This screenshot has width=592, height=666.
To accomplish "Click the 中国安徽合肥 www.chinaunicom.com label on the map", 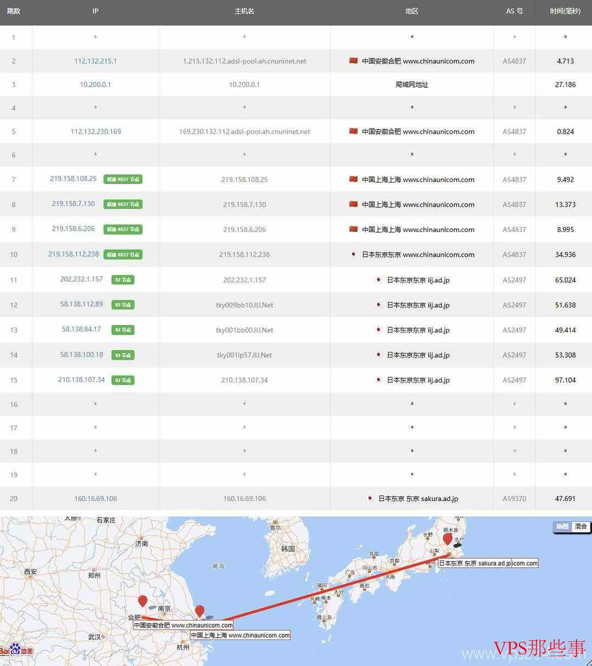I will click(x=184, y=625).
